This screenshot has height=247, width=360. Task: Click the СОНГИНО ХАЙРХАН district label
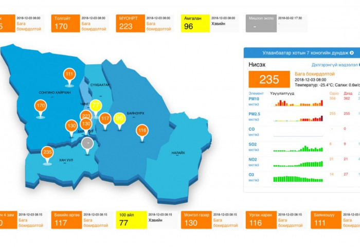(x=55, y=93)
